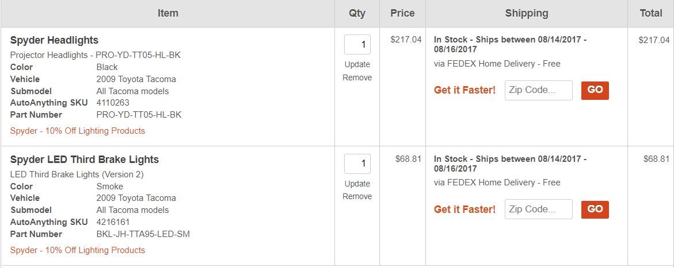Viewport: 674px width, 268px height.
Task: Focus the Brake Lights Zip Code field
Action: 539,209
